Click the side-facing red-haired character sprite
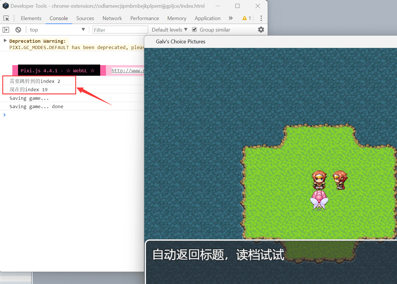The width and height of the screenshot is (397, 284). (x=340, y=180)
